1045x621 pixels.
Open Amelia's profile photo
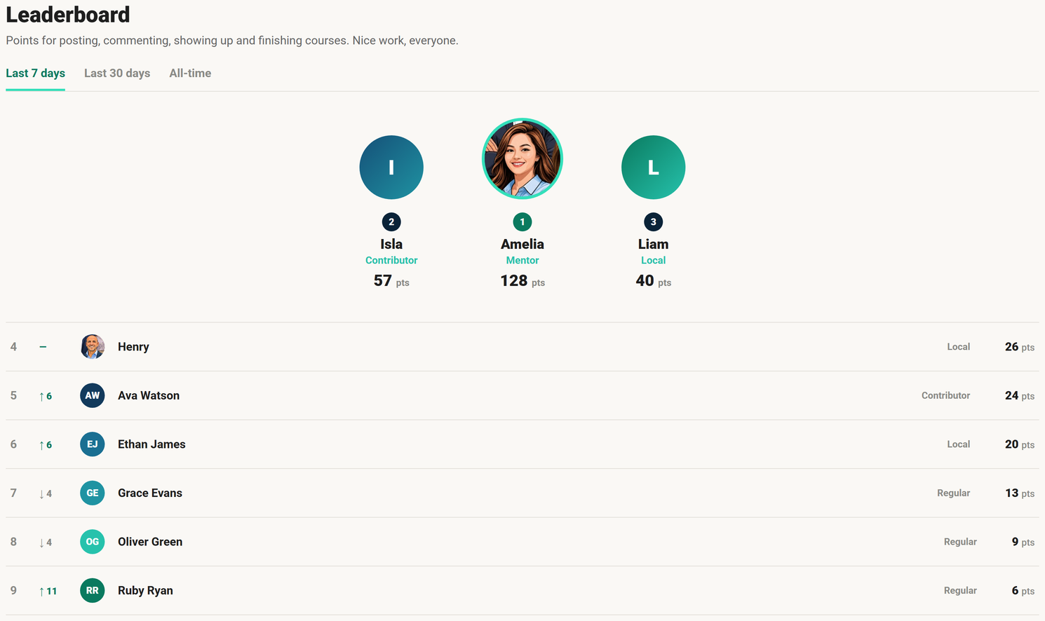pos(522,159)
